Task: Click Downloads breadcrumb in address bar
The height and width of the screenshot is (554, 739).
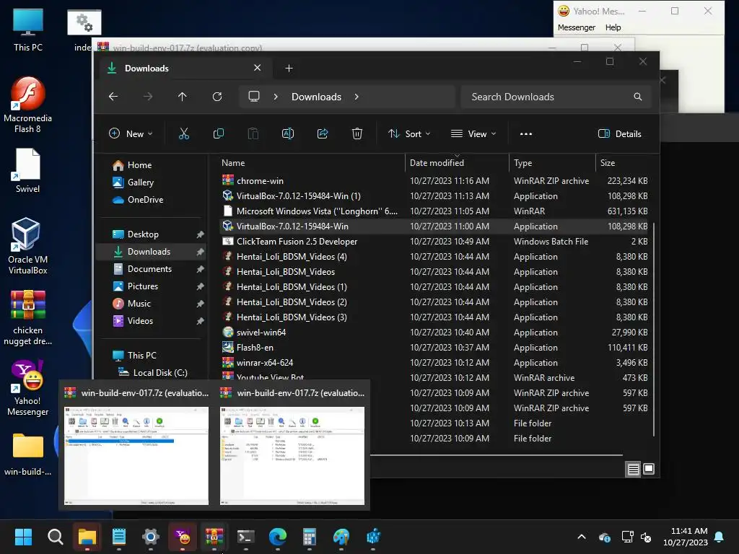Action: (x=316, y=97)
